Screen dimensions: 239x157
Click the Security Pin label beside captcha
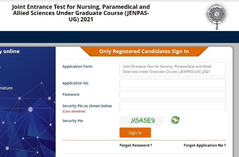coord(73,121)
